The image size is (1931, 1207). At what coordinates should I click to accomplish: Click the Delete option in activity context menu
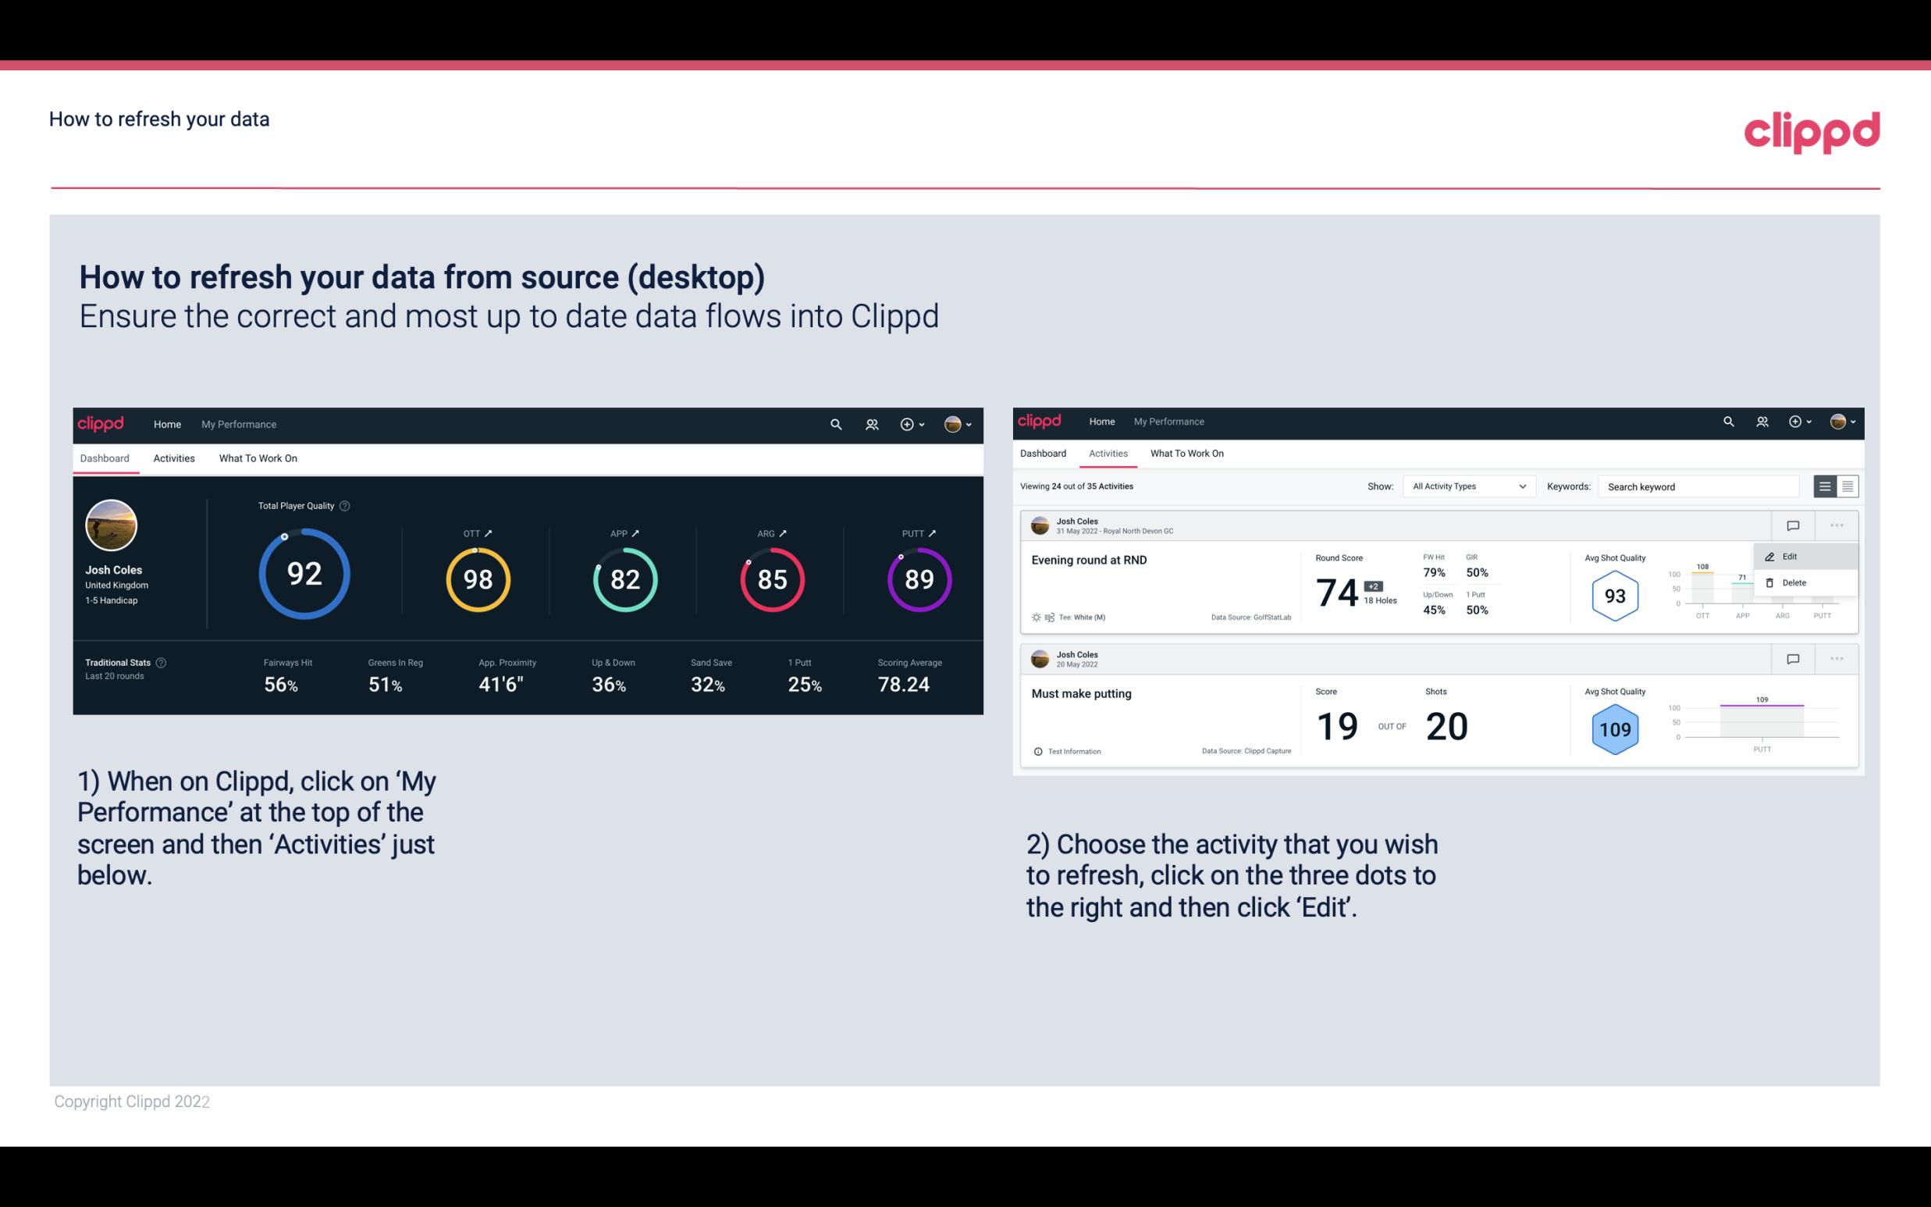[x=1794, y=582]
